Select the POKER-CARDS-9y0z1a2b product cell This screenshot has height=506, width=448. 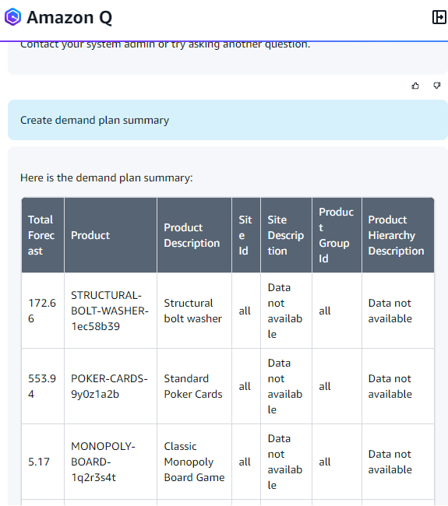109,386
